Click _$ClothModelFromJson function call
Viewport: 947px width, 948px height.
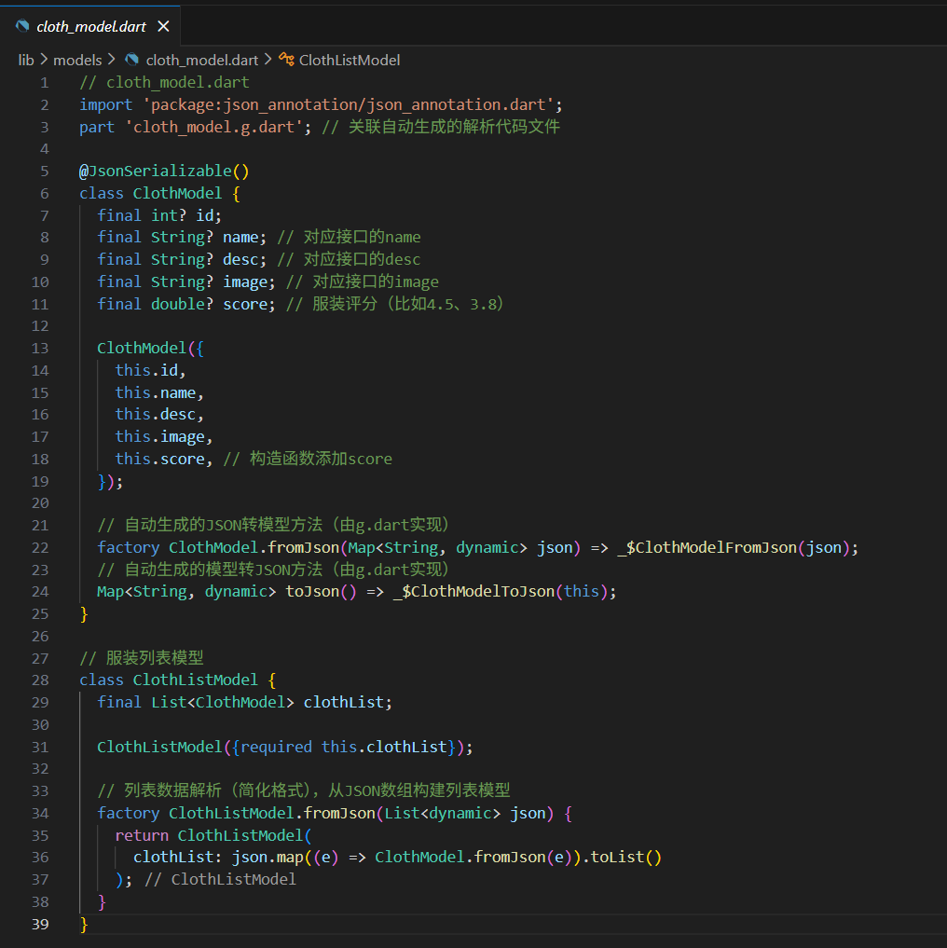(x=707, y=547)
